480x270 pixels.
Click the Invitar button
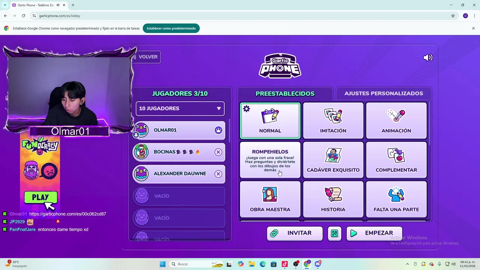tap(294, 233)
